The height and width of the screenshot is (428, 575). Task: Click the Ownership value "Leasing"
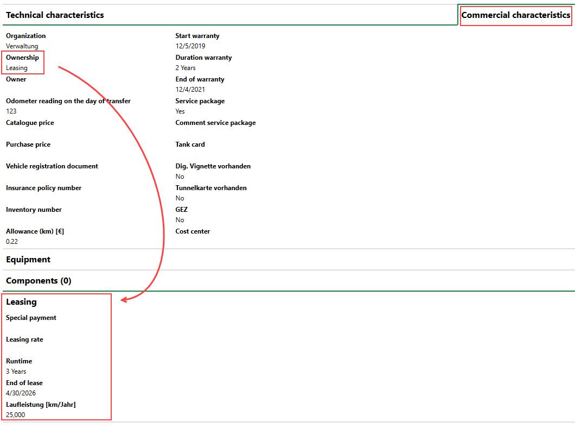tap(17, 68)
